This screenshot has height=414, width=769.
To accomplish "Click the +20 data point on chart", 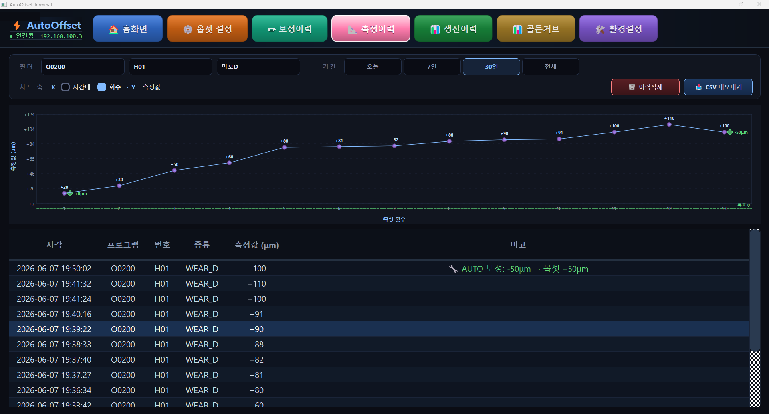I will pos(64,193).
